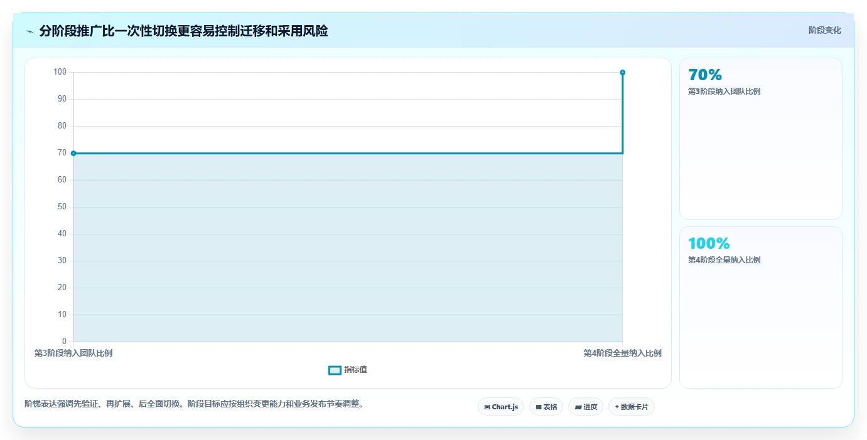Click the Chart.js tag chip
Screen dimensions: 867x440
pyautogui.click(x=501, y=407)
